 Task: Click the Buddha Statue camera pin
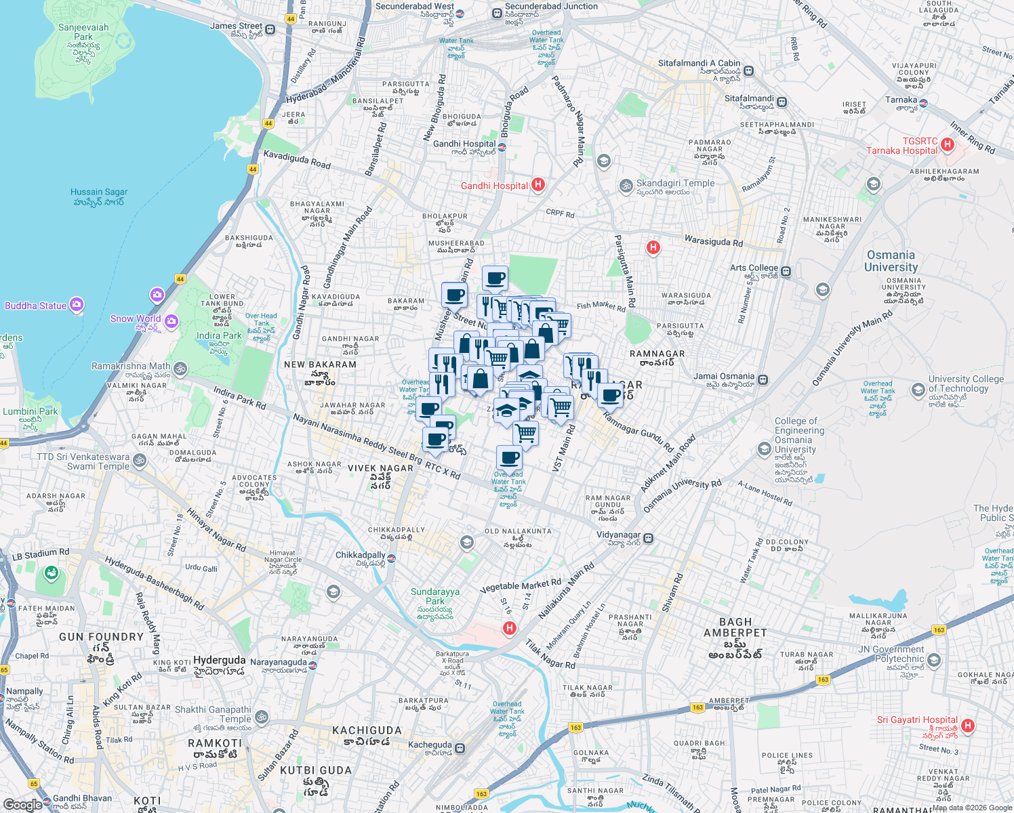(77, 305)
